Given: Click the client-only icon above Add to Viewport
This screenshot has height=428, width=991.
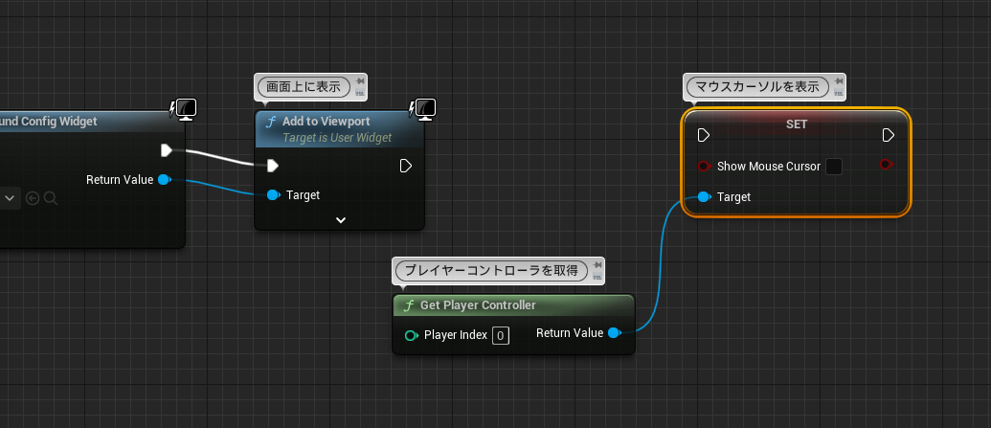Looking at the screenshot, I should pos(423,109).
